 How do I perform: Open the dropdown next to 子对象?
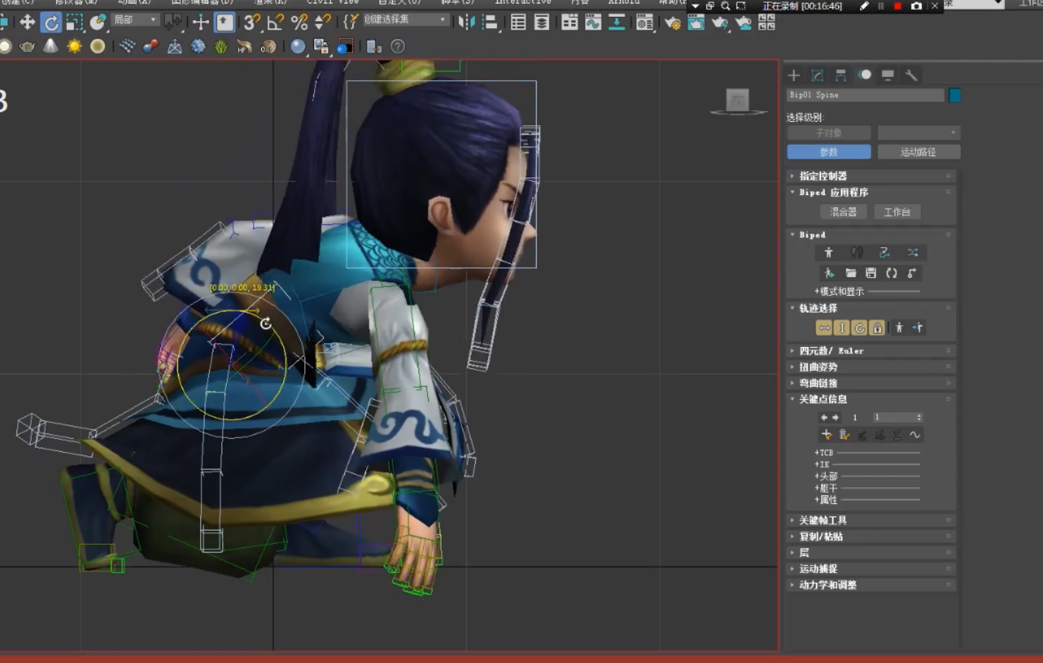918,133
